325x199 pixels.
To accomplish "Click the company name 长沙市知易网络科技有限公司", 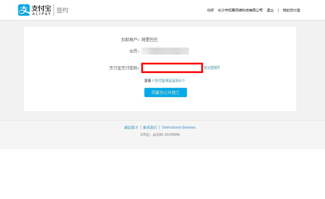I will coord(240,10).
